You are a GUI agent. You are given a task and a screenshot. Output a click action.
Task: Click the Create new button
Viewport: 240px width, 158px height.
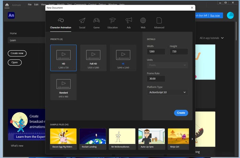[x=17, y=53]
